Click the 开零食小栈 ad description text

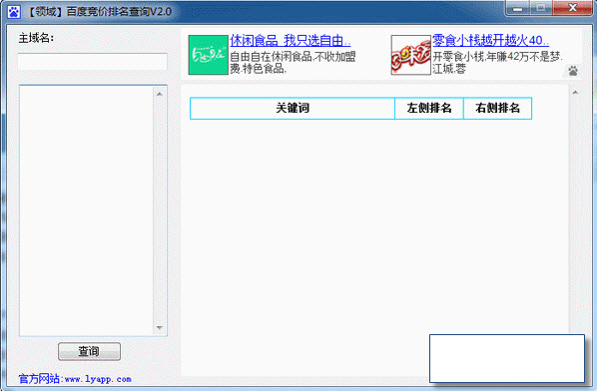[x=497, y=63]
